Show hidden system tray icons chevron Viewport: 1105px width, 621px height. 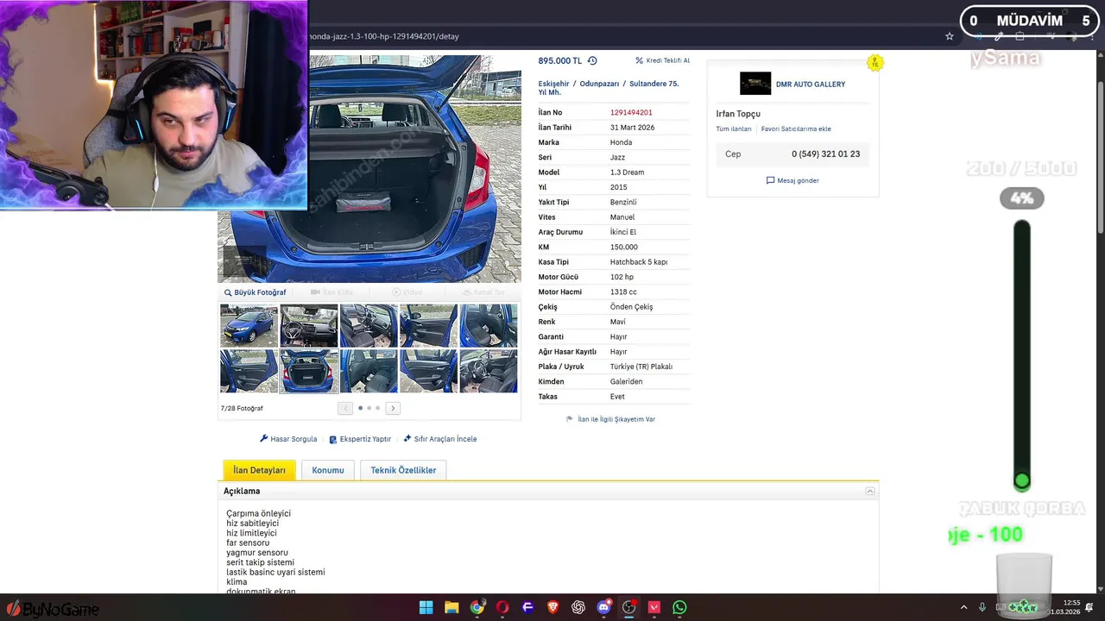(x=964, y=607)
